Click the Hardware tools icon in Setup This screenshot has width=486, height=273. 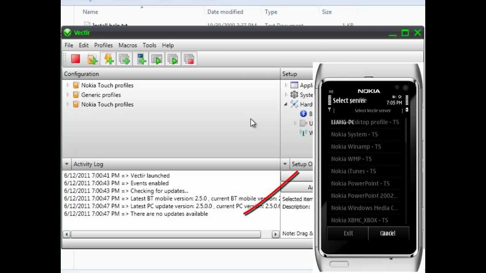click(x=294, y=104)
